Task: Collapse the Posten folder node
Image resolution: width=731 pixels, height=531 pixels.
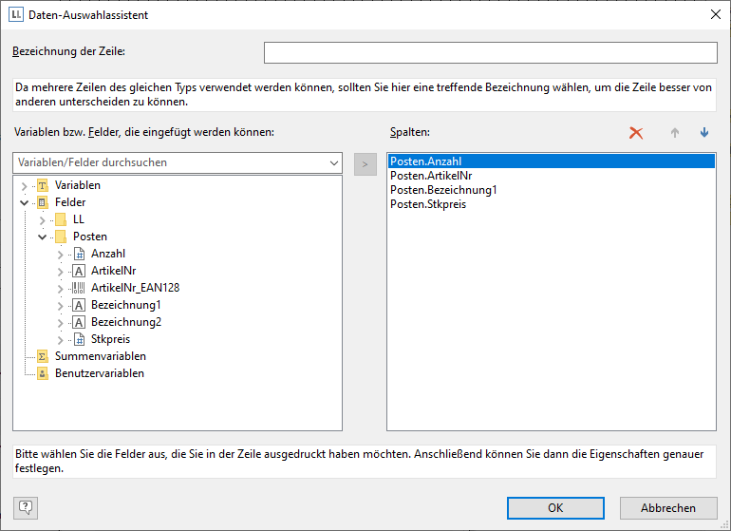Action: (x=42, y=237)
